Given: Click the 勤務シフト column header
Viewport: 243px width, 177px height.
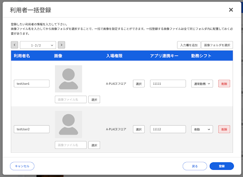Looking at the screenshot, I should (201, 56).
